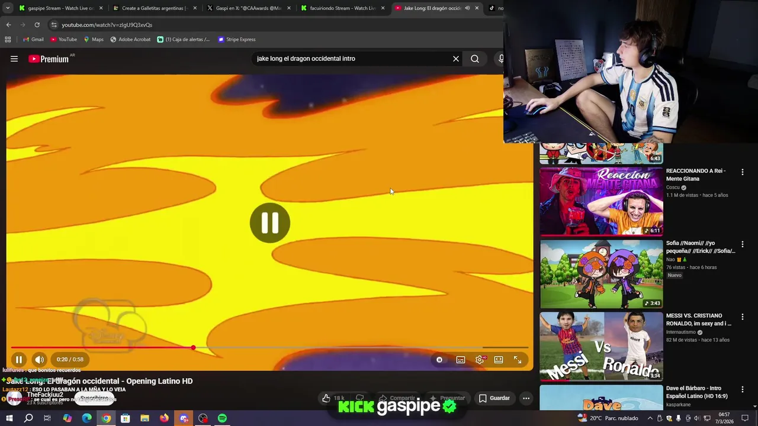Close the gaspipe Stream tab

tap(101, 8)
